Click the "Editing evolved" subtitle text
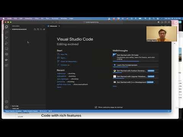Image resolution: width=183 pixels, height=137 pixels. tap(67, 44)
